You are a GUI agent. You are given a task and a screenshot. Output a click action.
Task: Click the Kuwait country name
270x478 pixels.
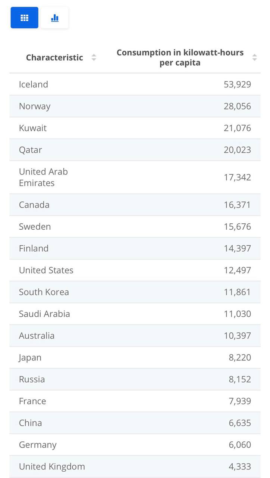(x=33, y=128)
